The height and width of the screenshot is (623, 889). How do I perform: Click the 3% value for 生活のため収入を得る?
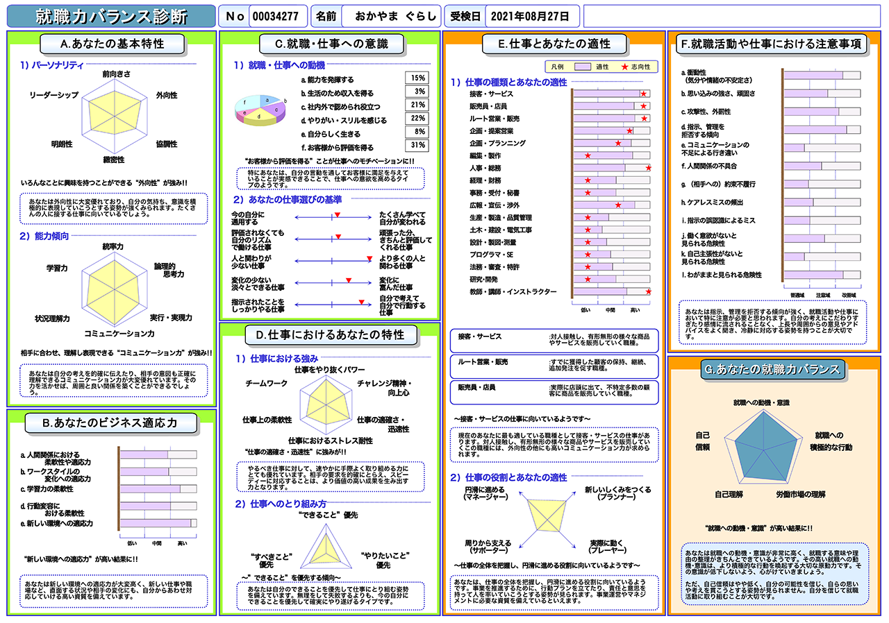pyautogui.click(x=416, y=92)
